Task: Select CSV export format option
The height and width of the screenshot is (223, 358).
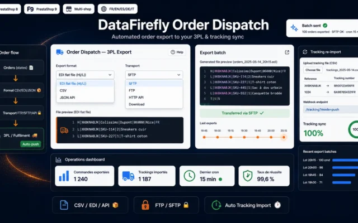Action: 85,90
